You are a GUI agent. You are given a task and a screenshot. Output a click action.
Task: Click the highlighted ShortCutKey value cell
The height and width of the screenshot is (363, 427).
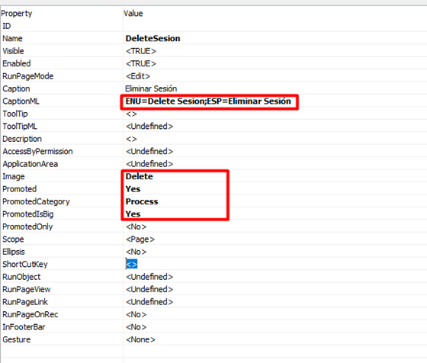pos(131,264)
